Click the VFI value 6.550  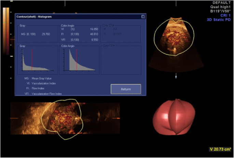tap(90, 39)
